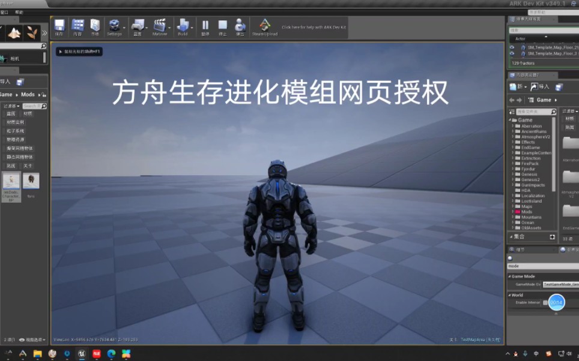Toggle visibility of SM_Template_Map_Floor_25 actor
Screen dimensions: 579x361
[512, 47]
